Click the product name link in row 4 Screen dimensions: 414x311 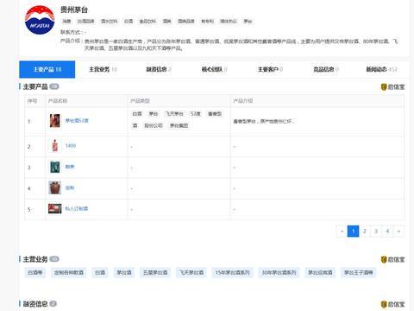pos(70,187)
